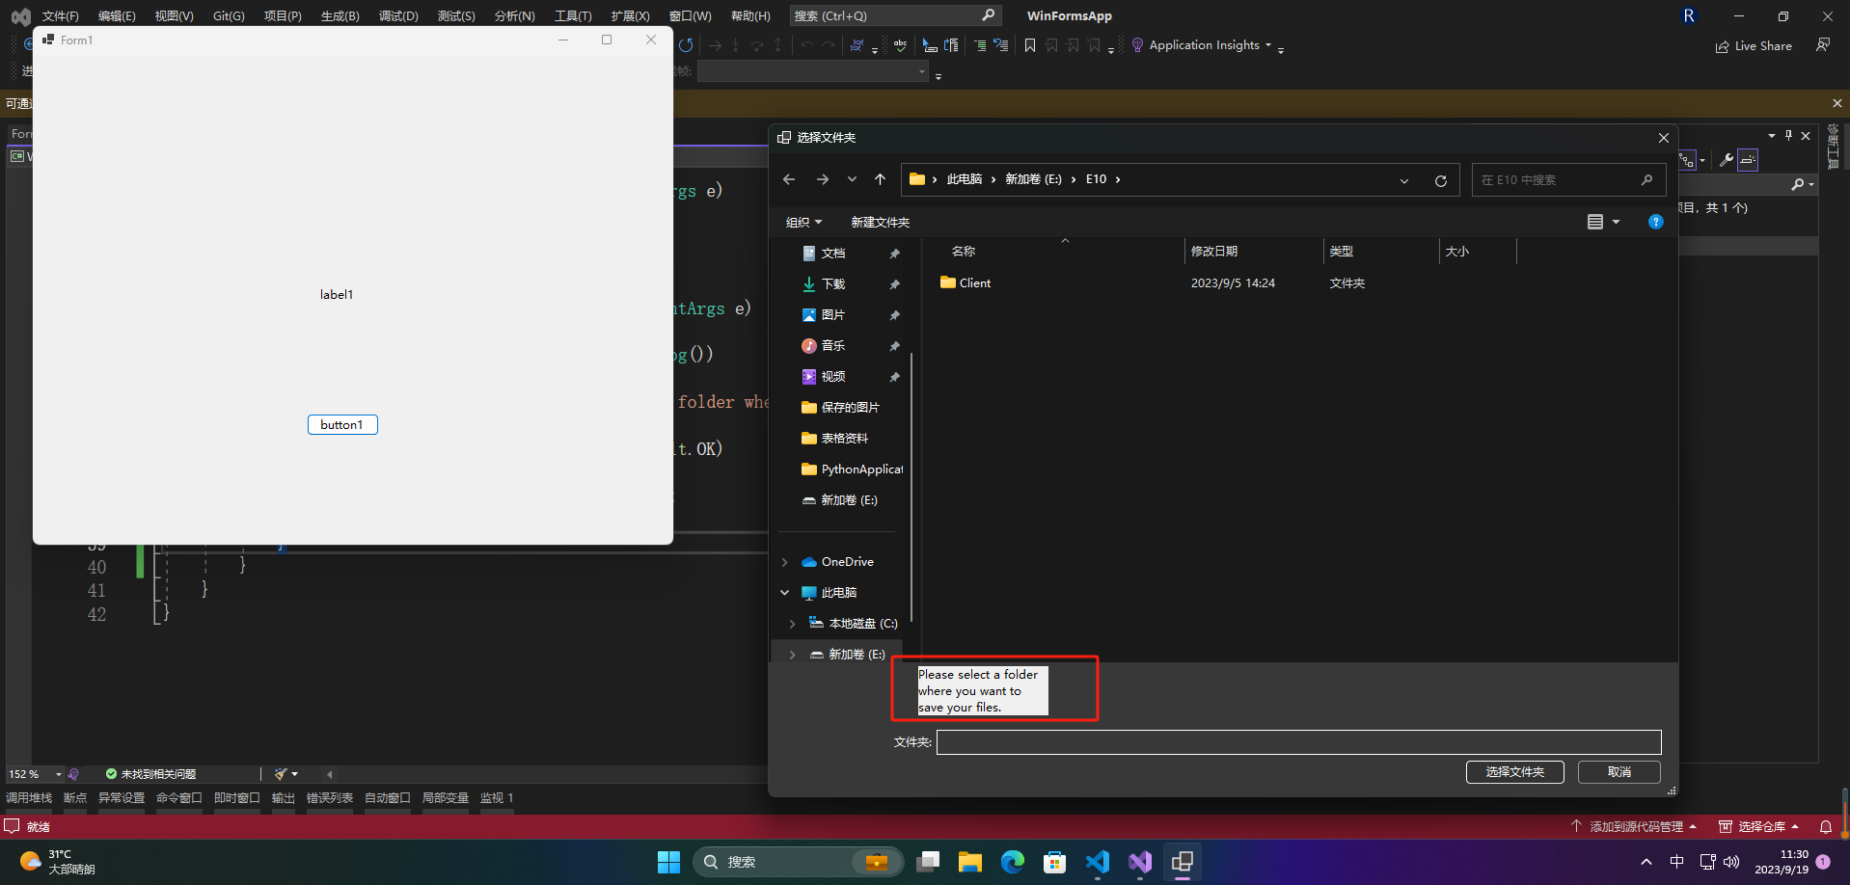Image resolution: width=1850 pixels, height=885 pixels.
Task: Select the 表格资料 folder in sidebar
Action: click(835, 439)
